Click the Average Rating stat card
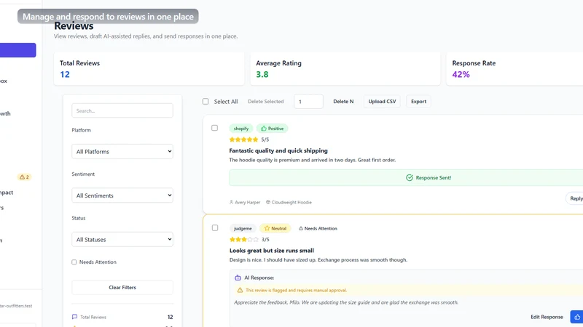The height and width of the screenshot is (327, 583). 345,68
